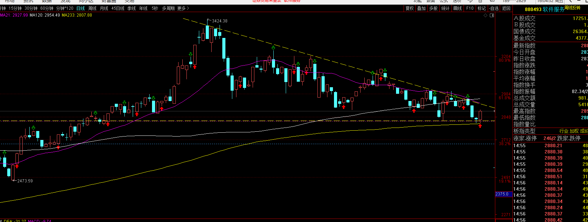Click the 2712 axis price label
The height and width of the screenshot is (222, 588).
point(506,140)
